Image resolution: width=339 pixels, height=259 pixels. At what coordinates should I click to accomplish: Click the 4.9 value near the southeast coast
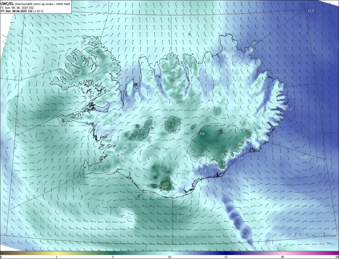[x=222, y=165]
